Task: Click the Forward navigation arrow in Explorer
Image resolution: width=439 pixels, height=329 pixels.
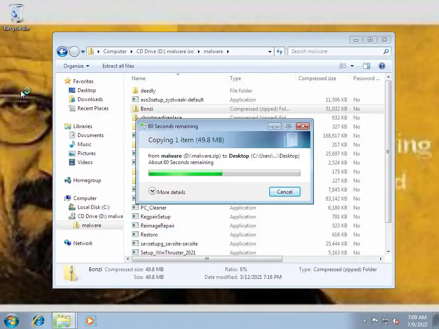Action: click(x=74, y=51)
